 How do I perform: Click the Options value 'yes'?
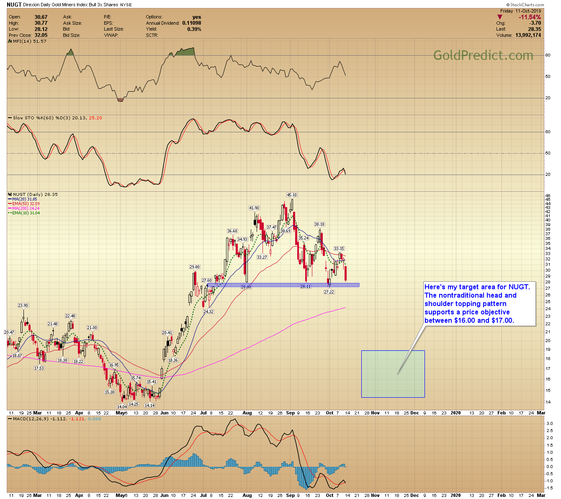coord(197,17)
